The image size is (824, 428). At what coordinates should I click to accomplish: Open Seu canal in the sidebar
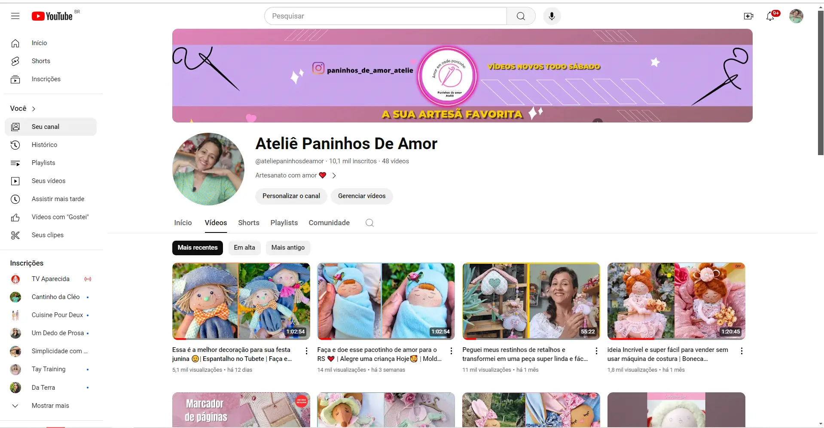click(51, 127)
